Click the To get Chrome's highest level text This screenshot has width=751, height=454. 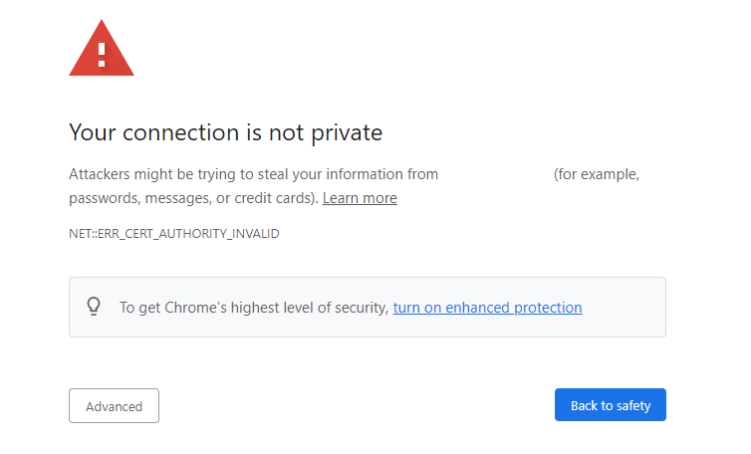[x=253, y=308]
